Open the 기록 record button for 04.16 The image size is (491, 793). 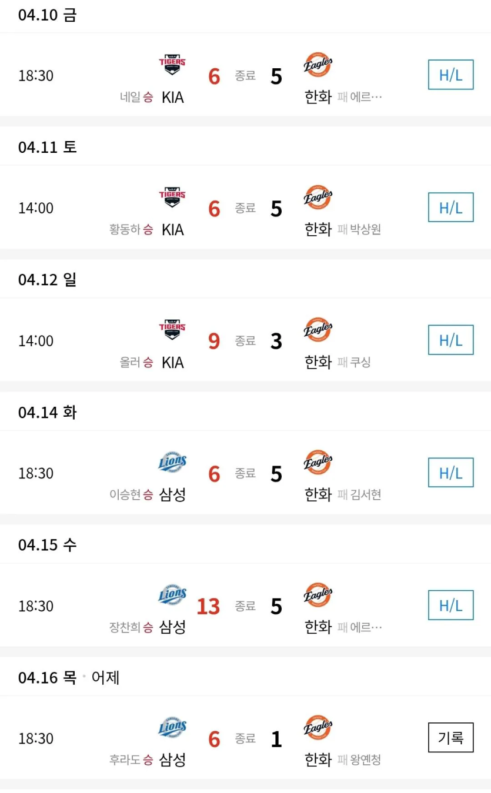[x=451, y=738]
